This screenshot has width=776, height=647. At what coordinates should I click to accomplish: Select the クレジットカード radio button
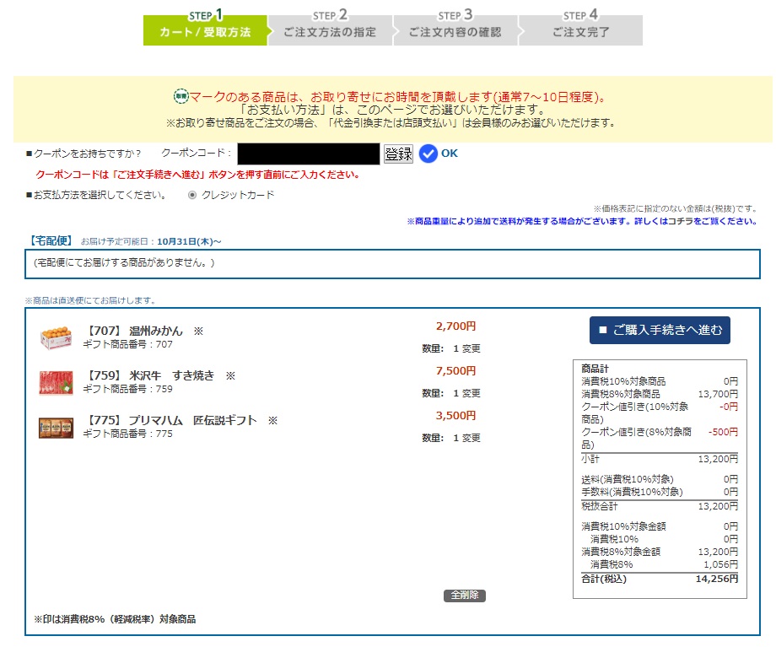point(192,195)
